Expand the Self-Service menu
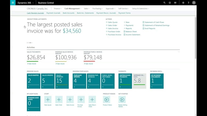The width and height of the screenshot is (207, 116). tap(124, 8)
